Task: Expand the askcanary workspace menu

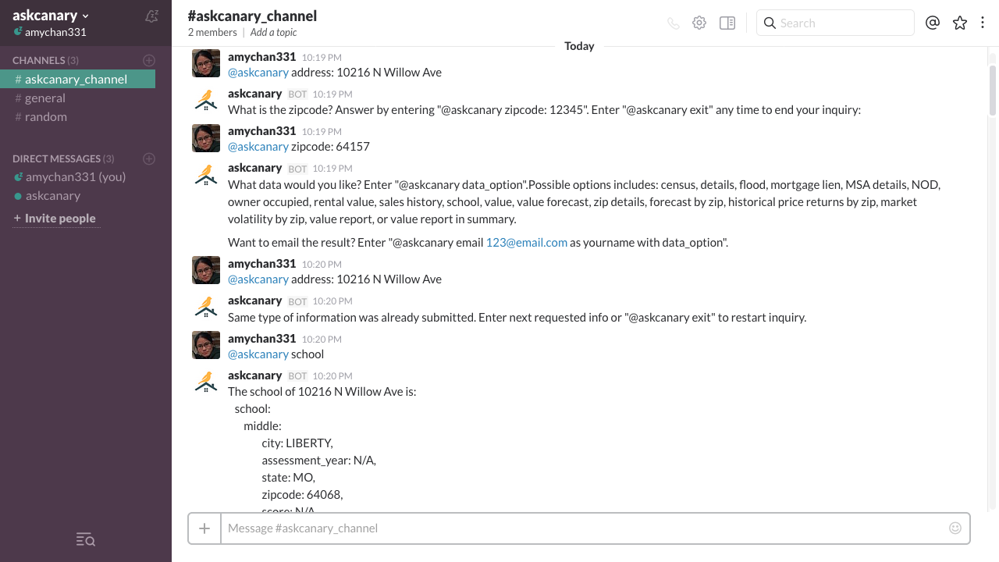Action: point(51,16)
